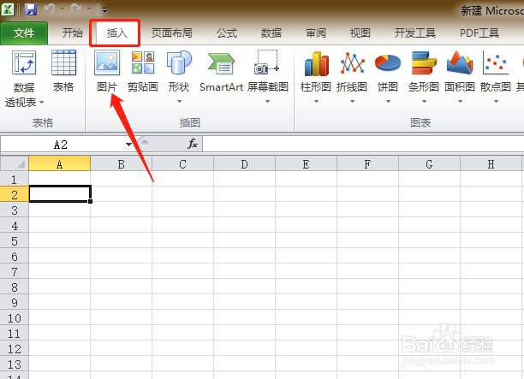
Task: Click the Undo icon
Action: tap(50, 9)
